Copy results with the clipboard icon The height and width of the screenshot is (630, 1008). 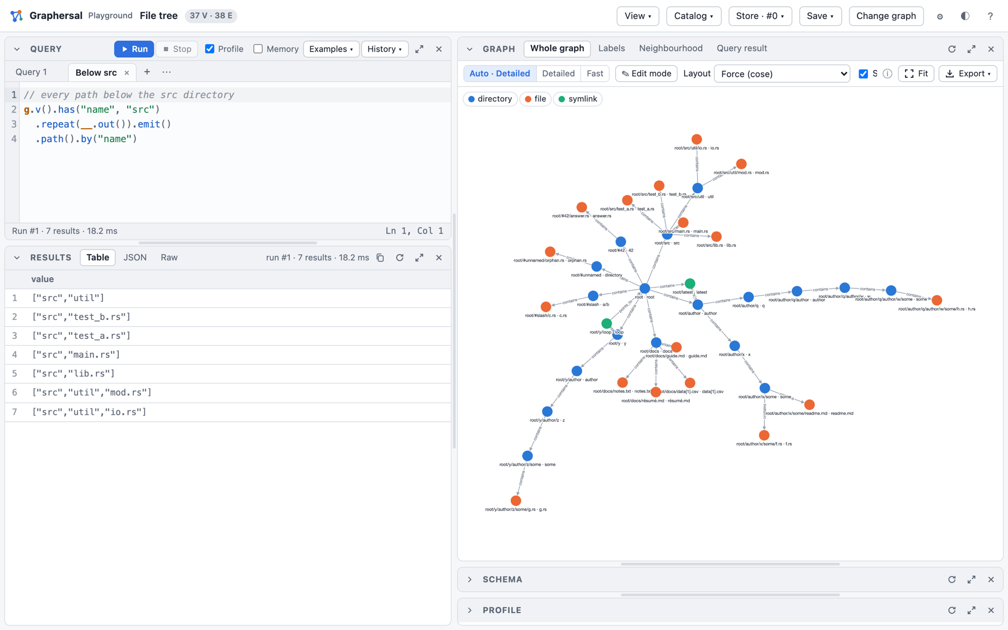pyautogui.click(x=380, y=258)
